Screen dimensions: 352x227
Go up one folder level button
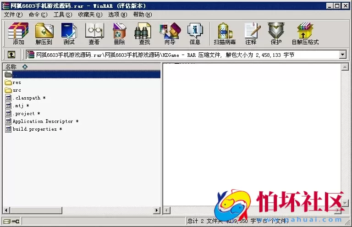pos(11,55)
